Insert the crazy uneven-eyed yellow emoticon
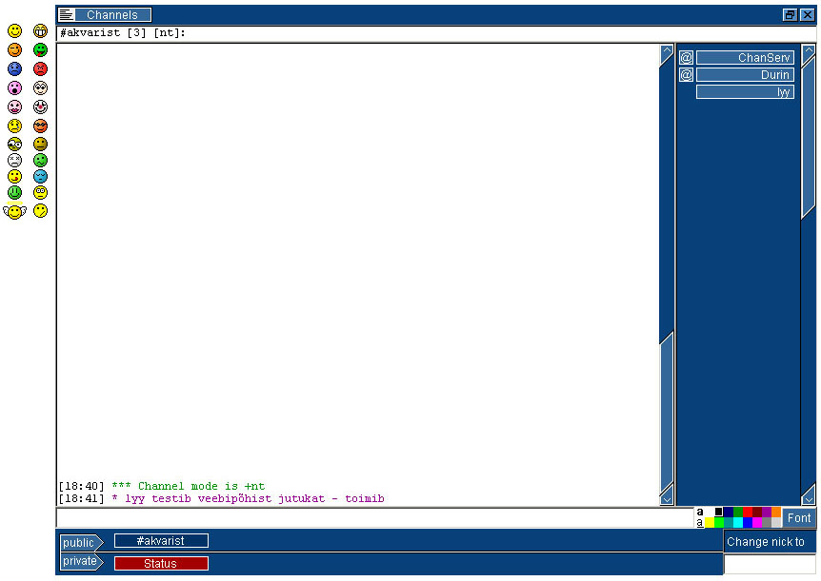This screenshot has width=821, height=581. coord(14,144)
